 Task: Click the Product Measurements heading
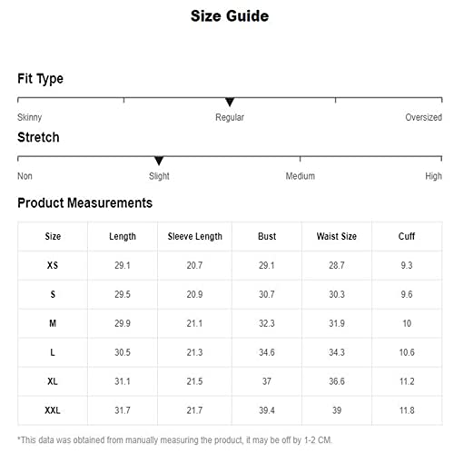pos(85,202)
